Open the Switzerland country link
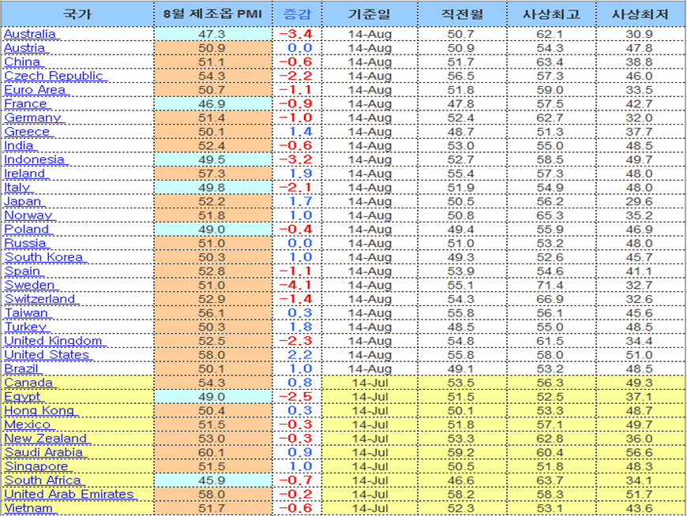Viewport: 687px width, 516px height. (40, 299)
